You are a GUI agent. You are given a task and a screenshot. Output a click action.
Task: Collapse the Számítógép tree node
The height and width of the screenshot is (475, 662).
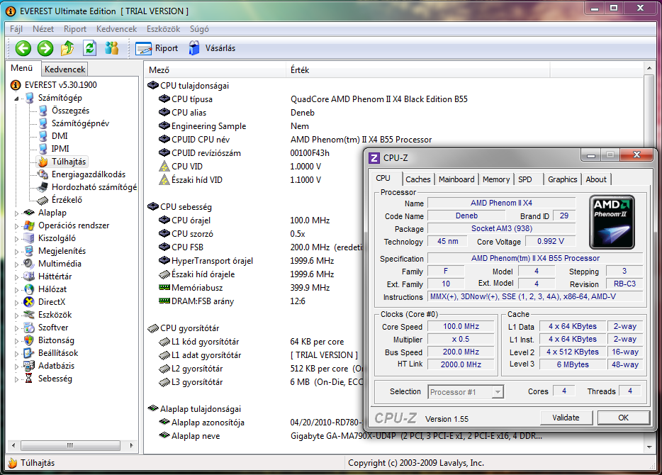coord(16,99)
